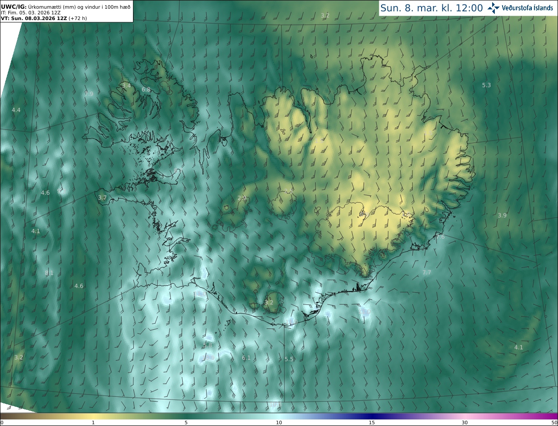The height and width of the screenshot is (426, 558).
Task: Click the 50 tick on the color scale
Action: coord(554,423)
